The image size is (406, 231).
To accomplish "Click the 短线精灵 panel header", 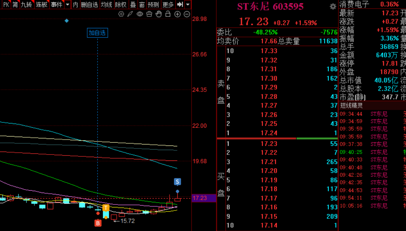I will point(351,105).
